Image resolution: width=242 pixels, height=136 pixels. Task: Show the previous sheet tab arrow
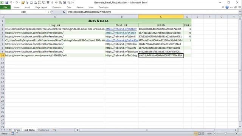5,130
